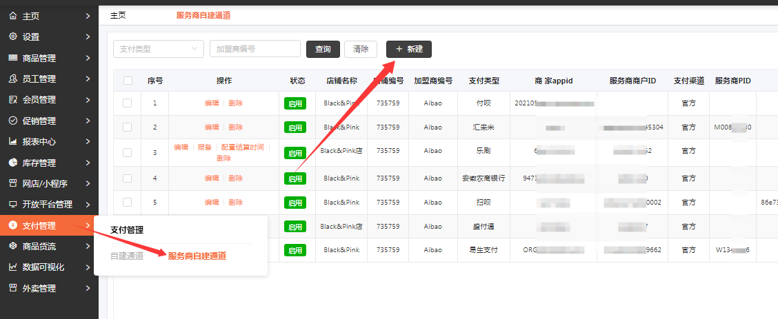The image size is (778, 319).
Task: Select 服务商自建通道 in the payment submenu
Action: [197, 256]
